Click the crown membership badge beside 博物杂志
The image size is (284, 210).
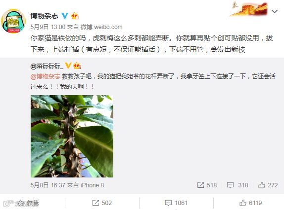coord(75,16)
